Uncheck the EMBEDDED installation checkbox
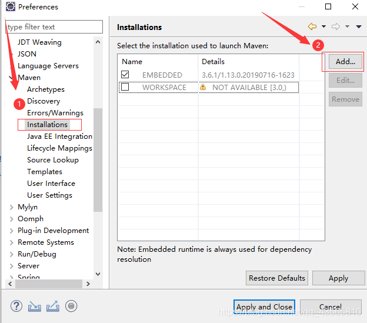Image resolution: width=367 pixels, height=323 pixels. [125, 75]
